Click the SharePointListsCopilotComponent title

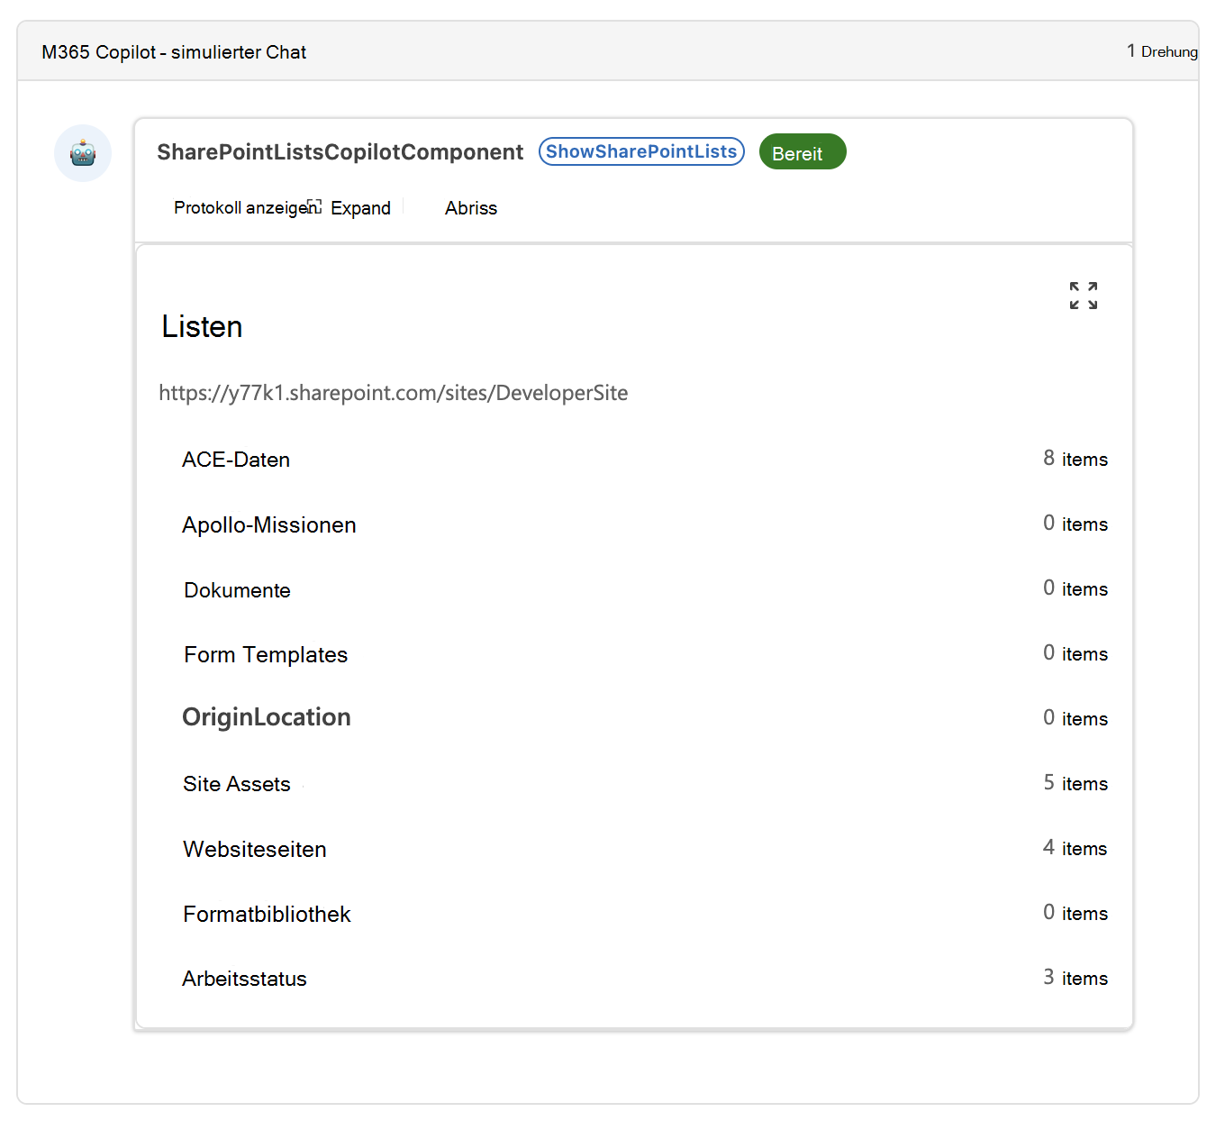[x=340, y=152]
